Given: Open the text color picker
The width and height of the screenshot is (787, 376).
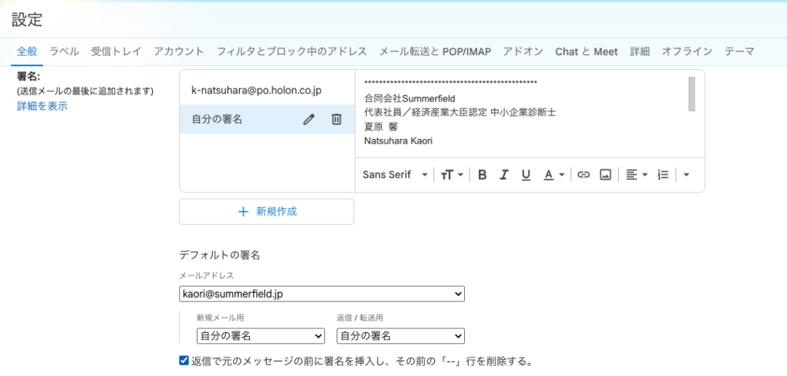Looking at the screenshot, I should pyautogui.click(x=553, y=174).
